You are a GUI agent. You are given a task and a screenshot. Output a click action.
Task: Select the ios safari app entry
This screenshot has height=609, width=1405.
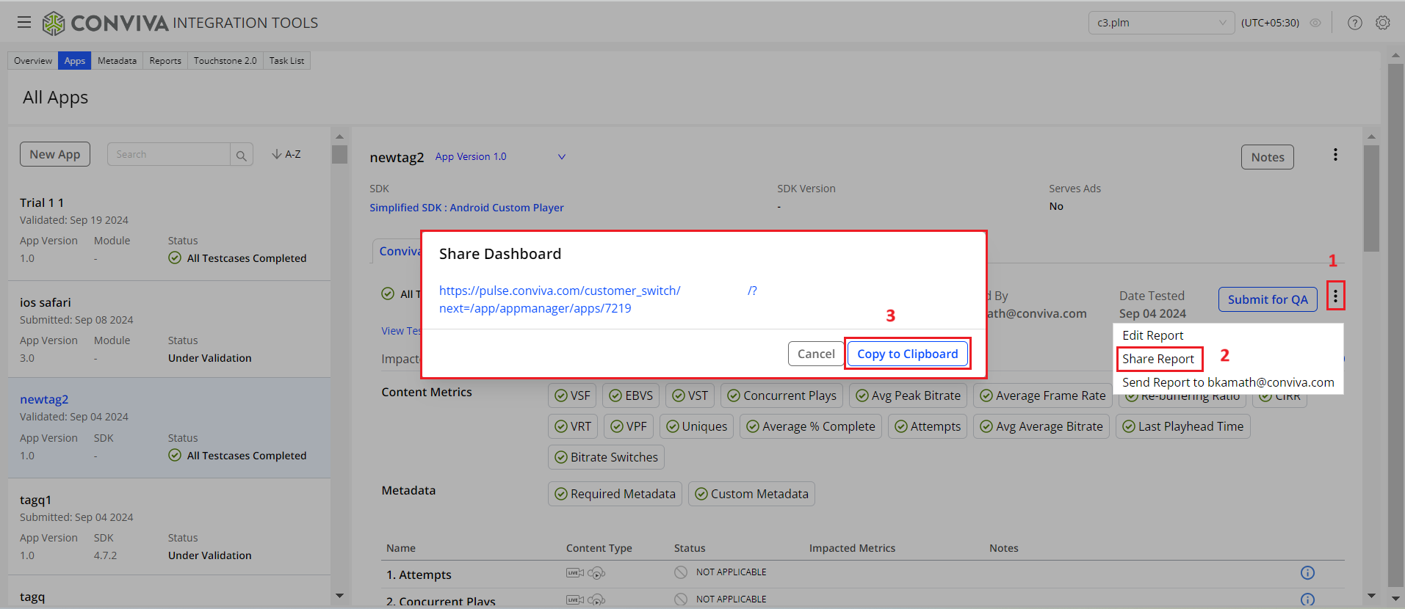(169, 330)
